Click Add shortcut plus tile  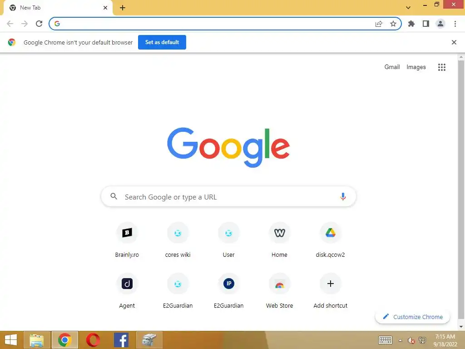[331, 291]
